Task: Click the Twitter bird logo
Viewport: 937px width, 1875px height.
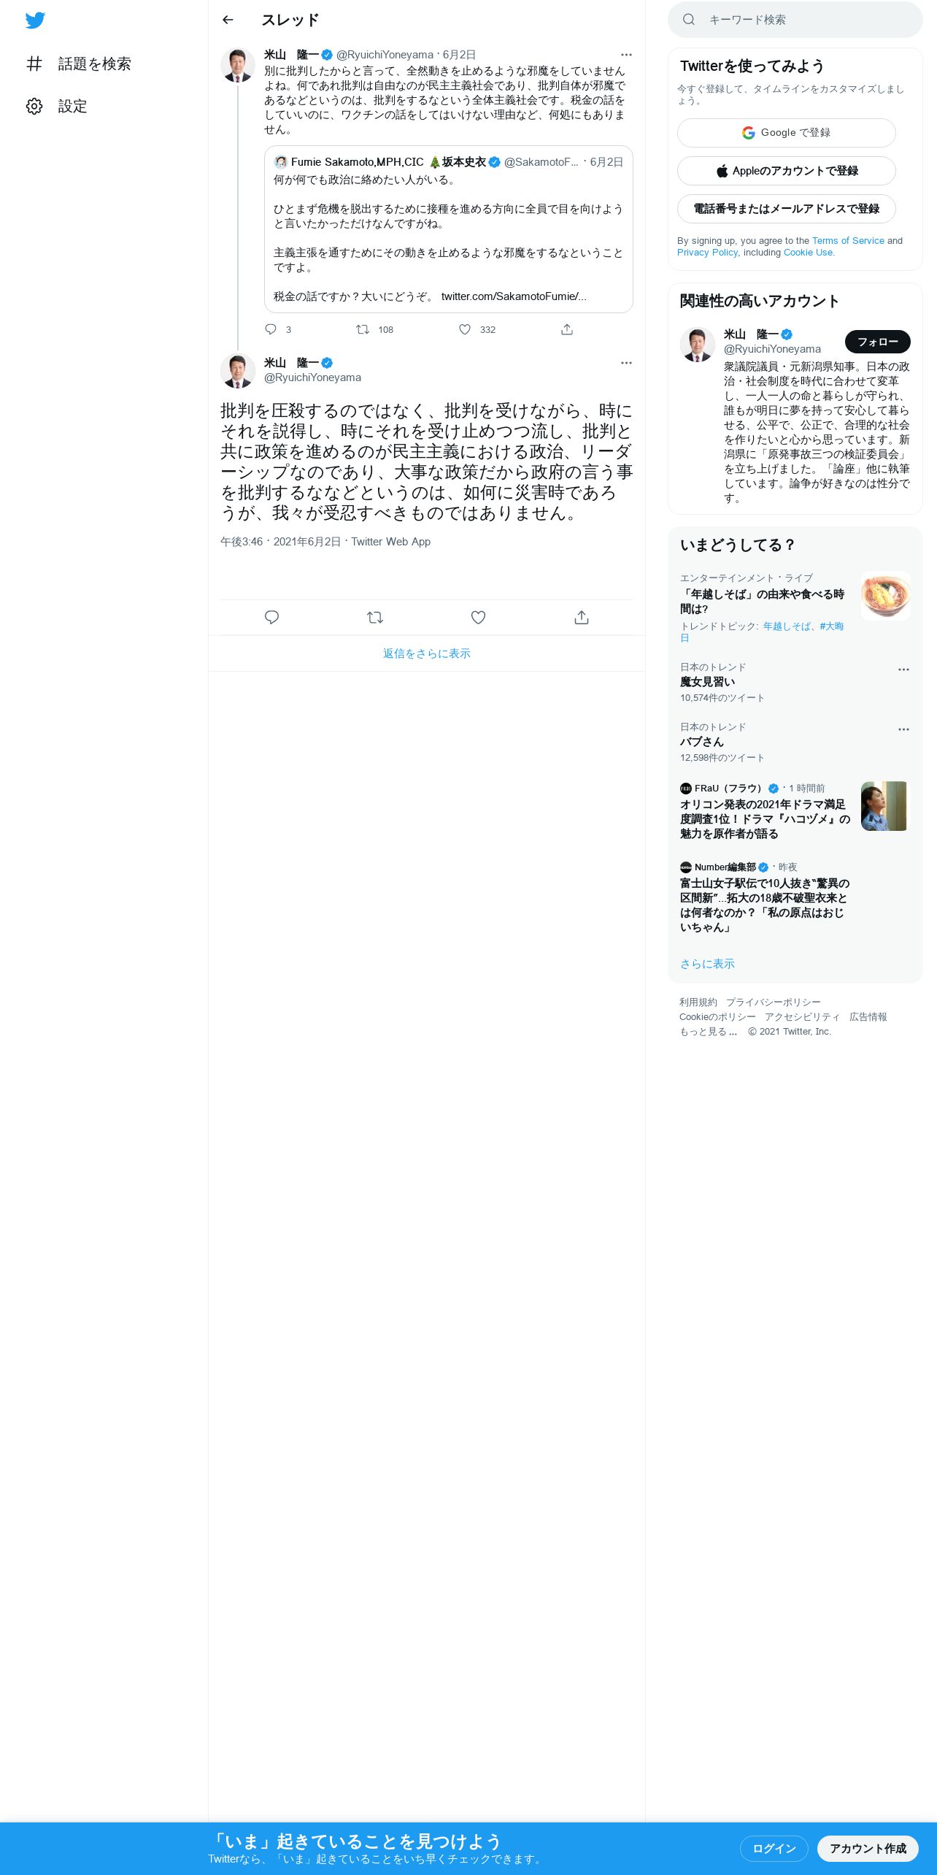Action: tap(35, 20)
